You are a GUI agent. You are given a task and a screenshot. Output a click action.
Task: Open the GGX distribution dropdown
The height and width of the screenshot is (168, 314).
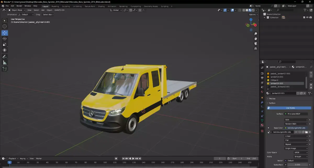pyautogui.click(x=296, y=120)
